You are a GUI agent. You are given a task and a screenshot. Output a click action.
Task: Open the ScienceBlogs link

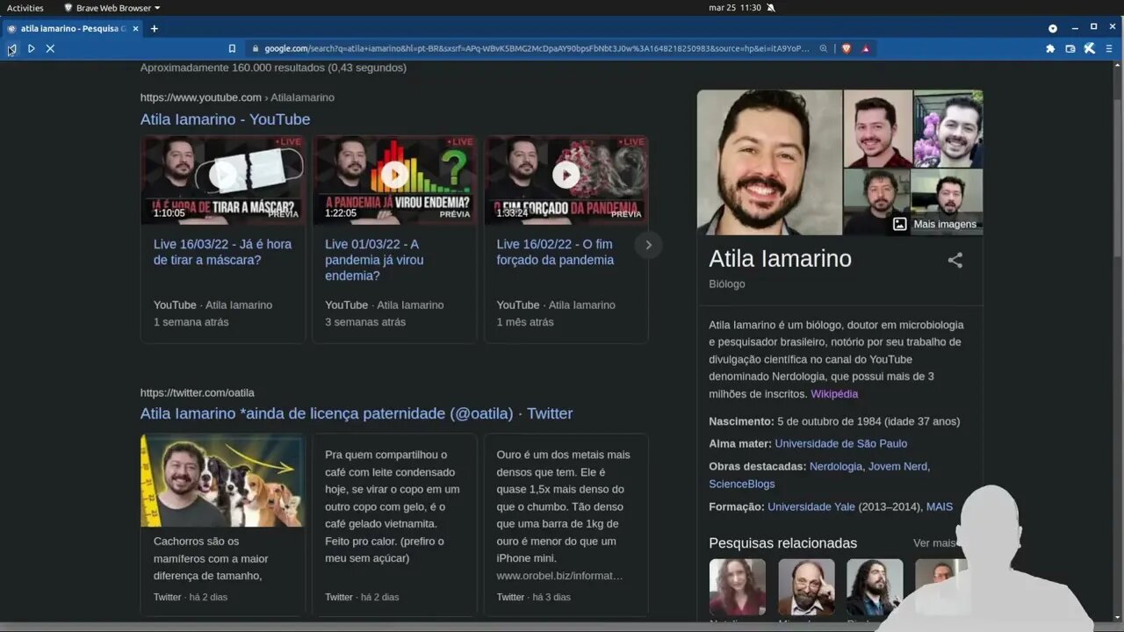pos(742,484)
